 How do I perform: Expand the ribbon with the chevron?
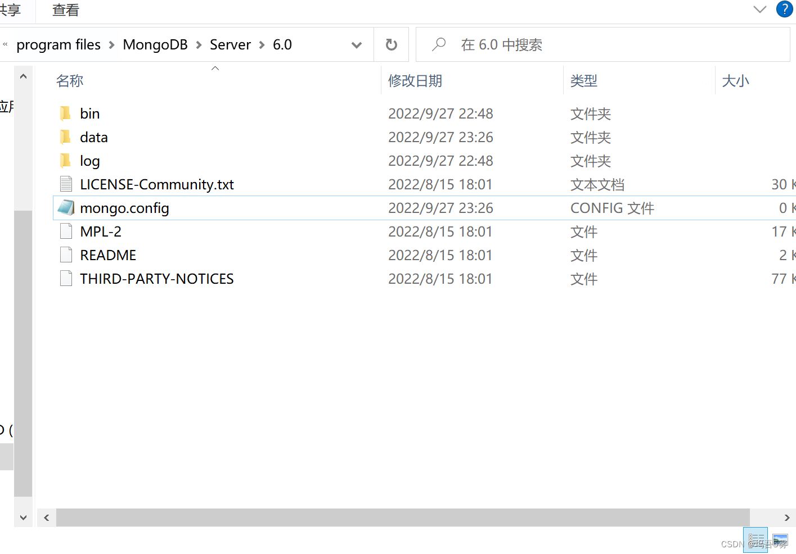coord(759,9)
